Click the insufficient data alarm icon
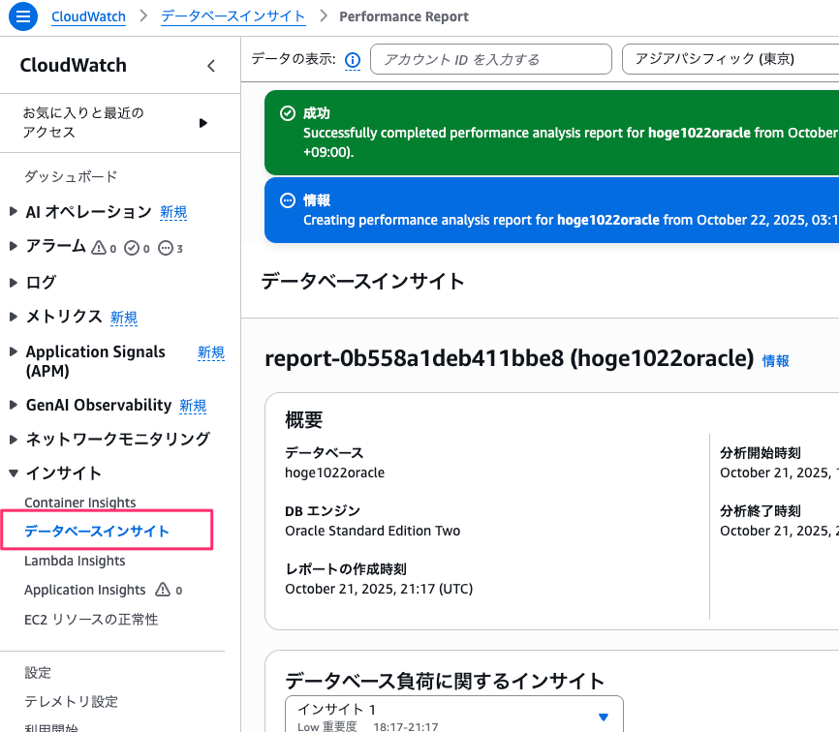839x732 pixels. click(x=165, y=248)
